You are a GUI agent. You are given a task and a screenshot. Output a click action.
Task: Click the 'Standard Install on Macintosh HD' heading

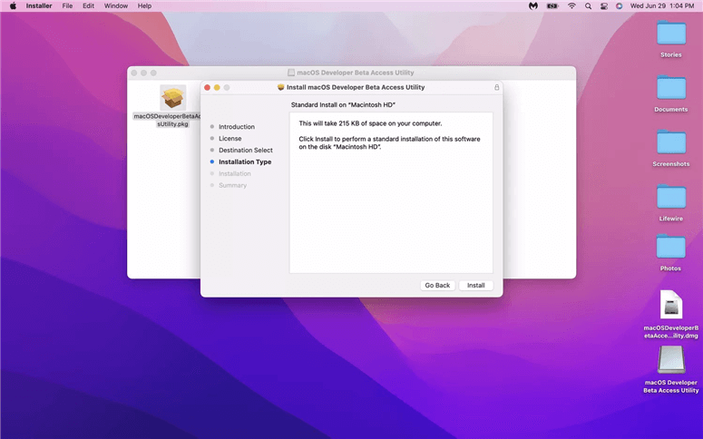[343, 105]
